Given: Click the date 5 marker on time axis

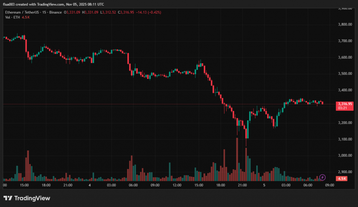Looking at the screenshot, I should pos(264,185).
